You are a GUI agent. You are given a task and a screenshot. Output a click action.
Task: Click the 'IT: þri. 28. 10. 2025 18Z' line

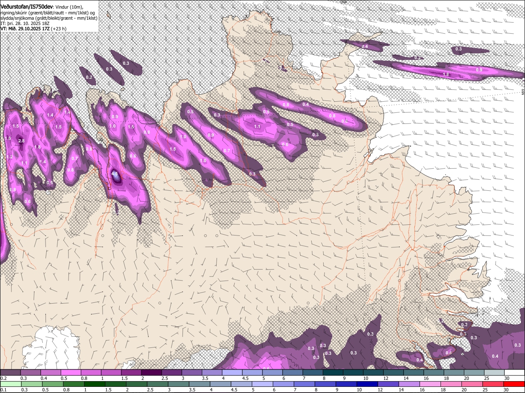click(25, 23)
